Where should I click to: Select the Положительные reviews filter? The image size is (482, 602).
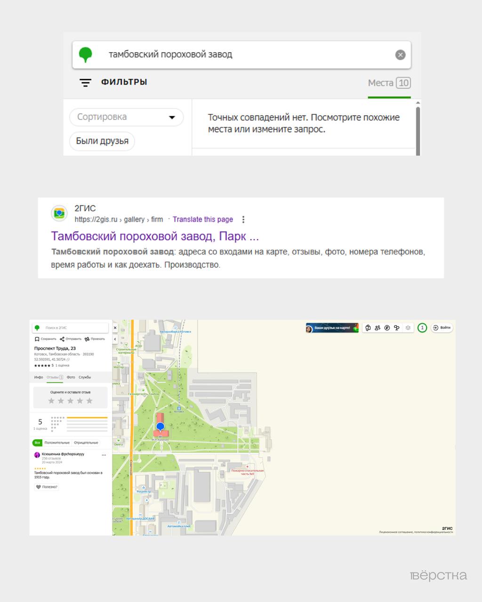(x=57, y=443)
